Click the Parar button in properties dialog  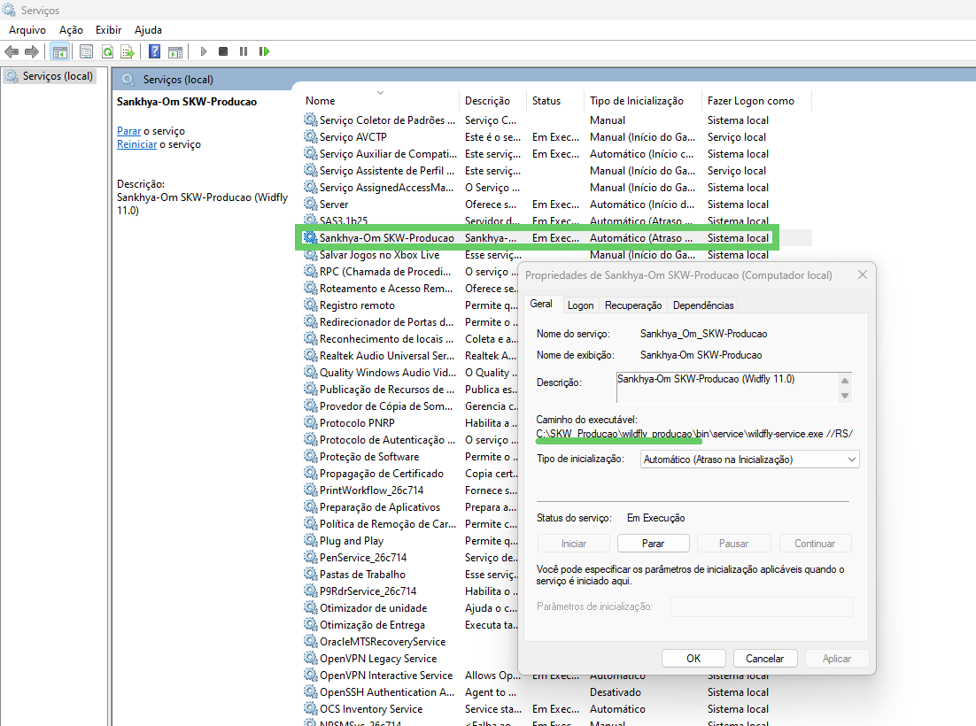(x=653, y=543)
